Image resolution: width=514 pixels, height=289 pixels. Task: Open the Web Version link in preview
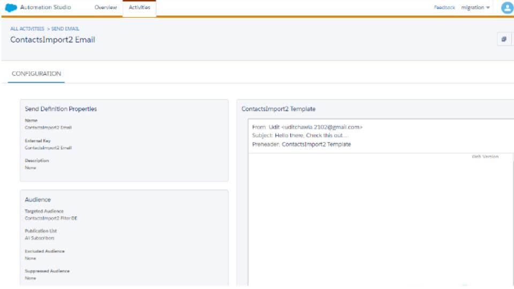point(485,157)
